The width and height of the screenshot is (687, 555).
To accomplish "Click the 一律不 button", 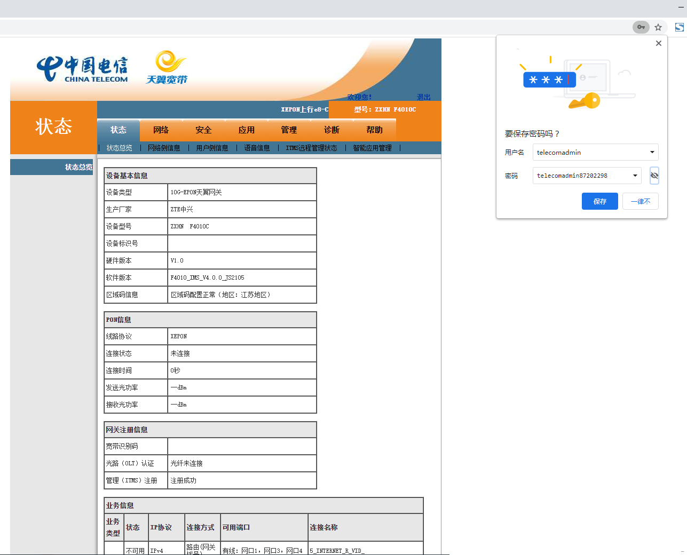I will coord(640,201).
